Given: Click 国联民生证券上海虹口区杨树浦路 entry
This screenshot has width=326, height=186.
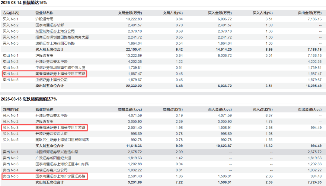Looking at the screenshot, I should (x=62, y=140).
